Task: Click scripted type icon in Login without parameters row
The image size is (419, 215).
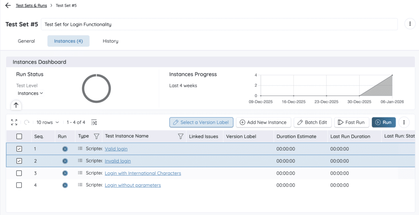Action: [x=80, y=185]
